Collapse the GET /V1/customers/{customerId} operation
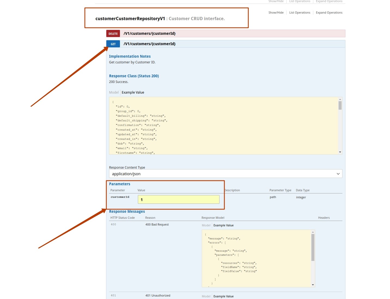 click(x=150, y=44)
